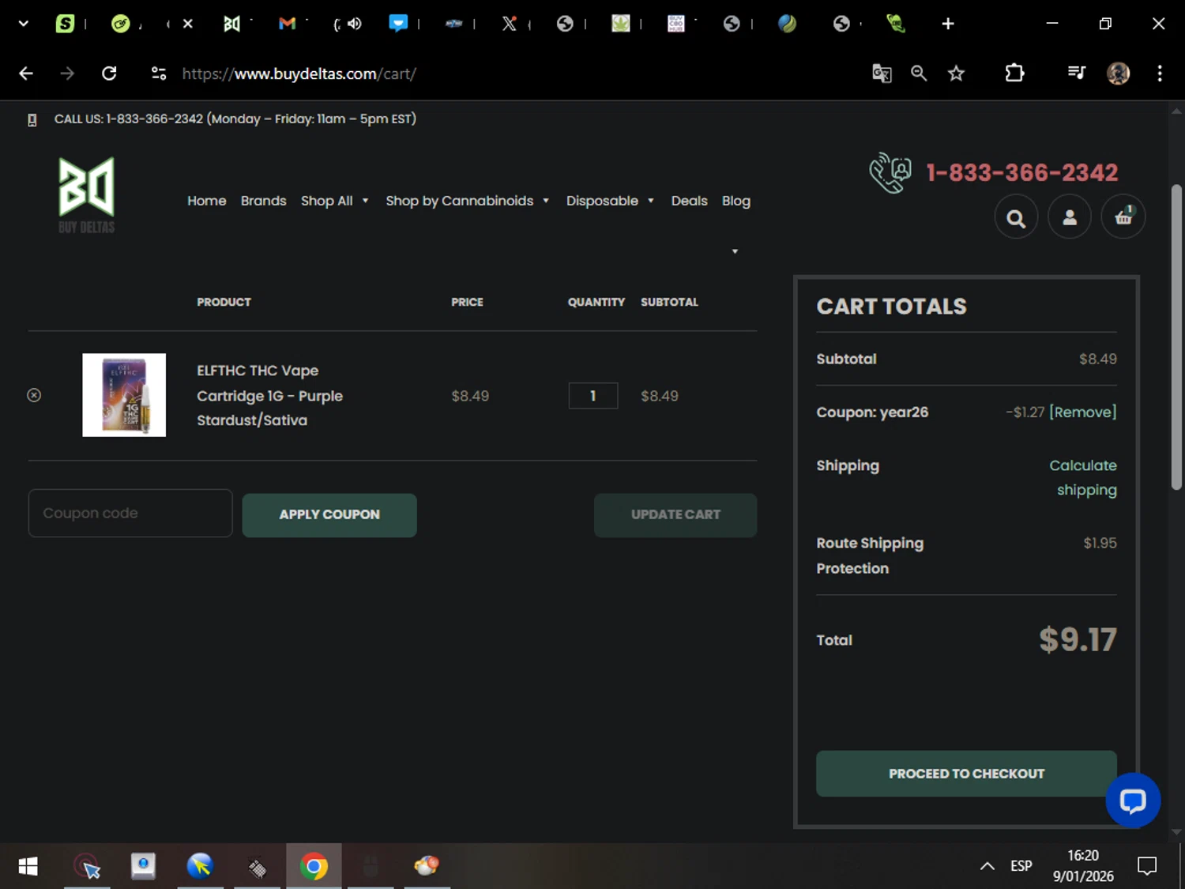Open the Chrome profile avatar

(x=1118, y=73)
